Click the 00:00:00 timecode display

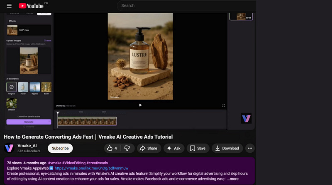61,106
